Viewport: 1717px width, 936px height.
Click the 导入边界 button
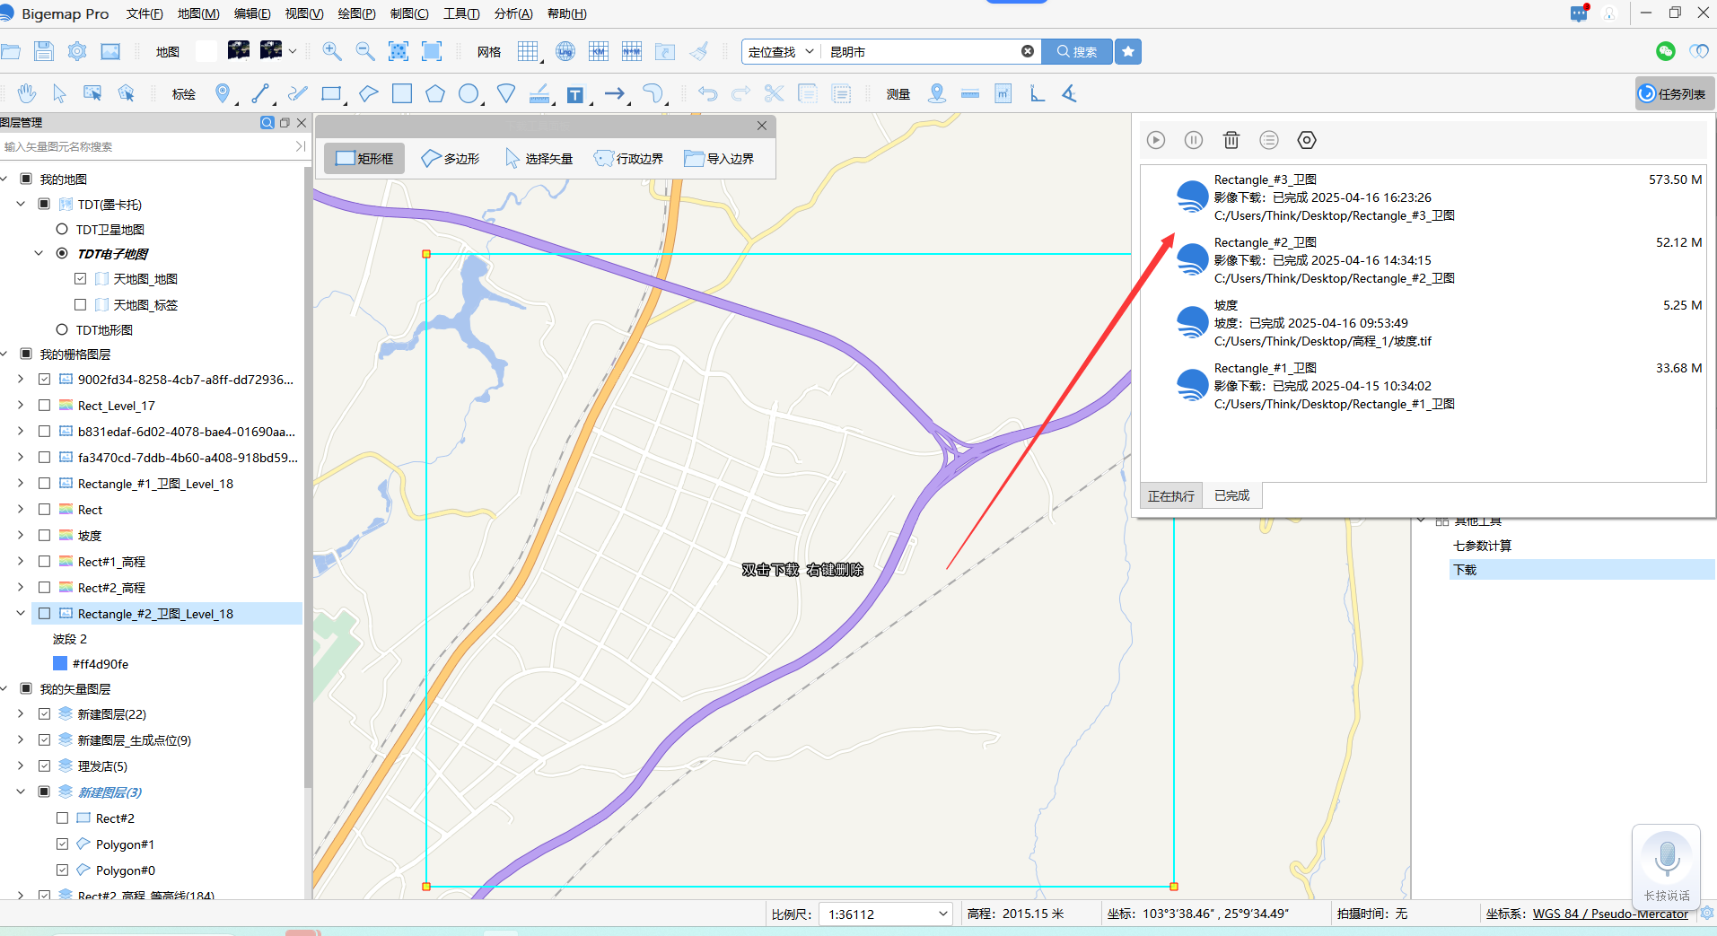[x=719, y=158]
